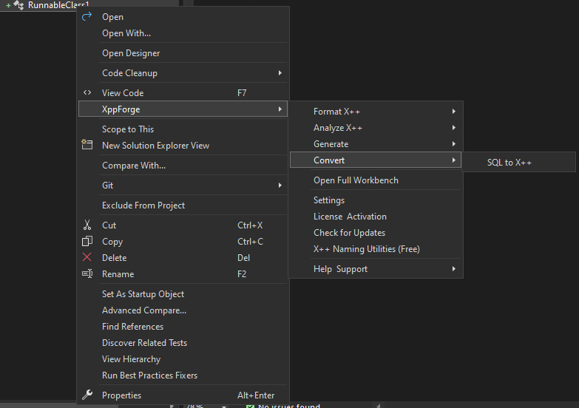Expand the Convert submenu arrow
This screenshot has height=408, width=579.
[453, 160]
